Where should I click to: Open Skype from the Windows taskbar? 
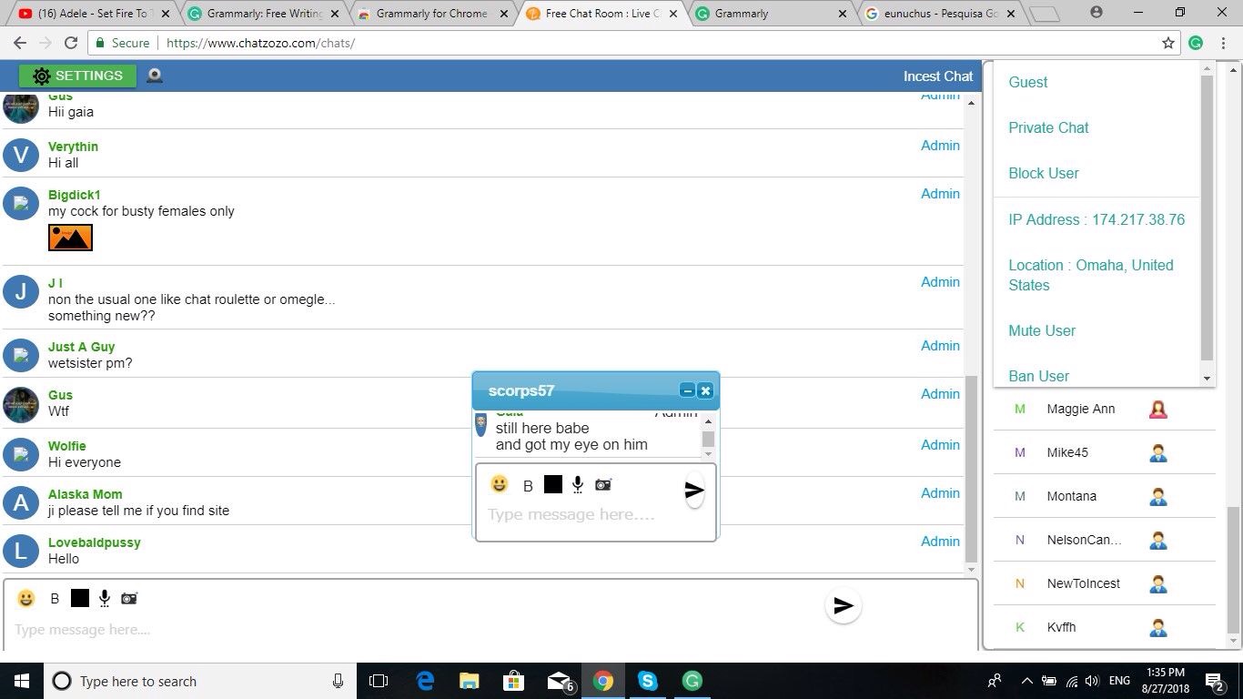click(648, 681)
